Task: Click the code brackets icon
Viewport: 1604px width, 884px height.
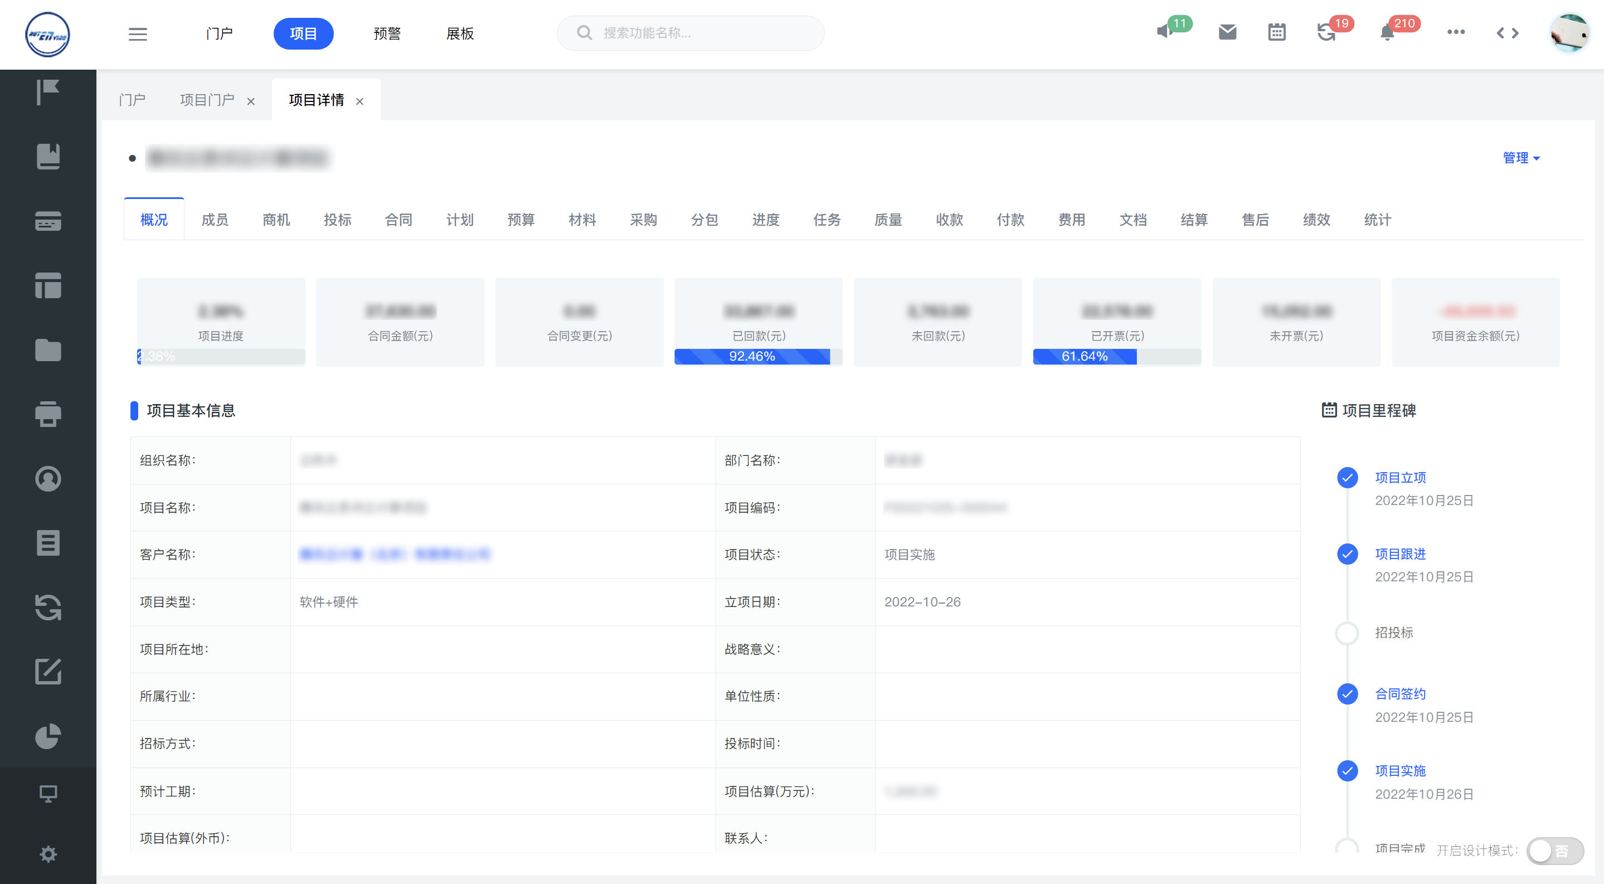Action: (1508, 33)
